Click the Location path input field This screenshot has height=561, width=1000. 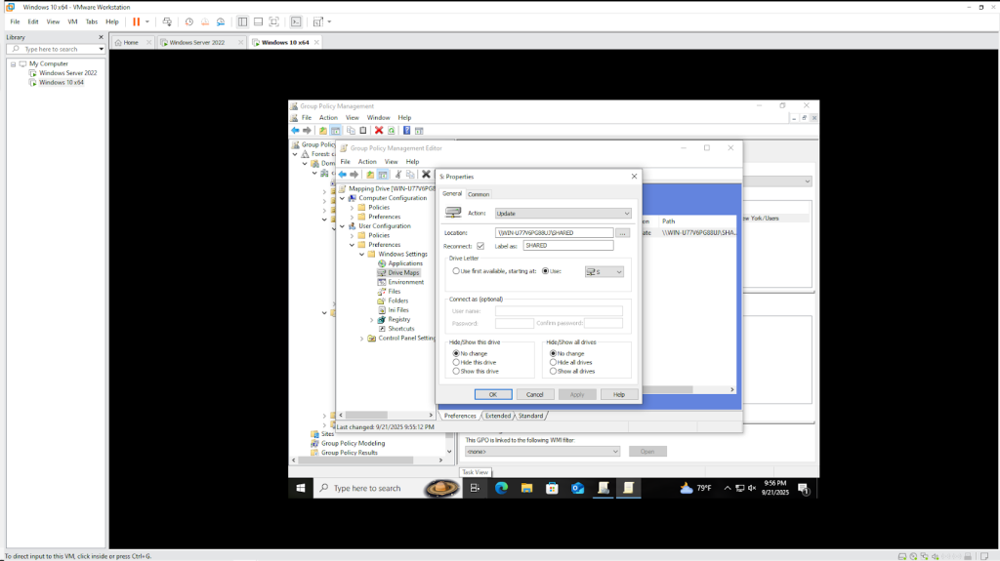coord(554,233)
